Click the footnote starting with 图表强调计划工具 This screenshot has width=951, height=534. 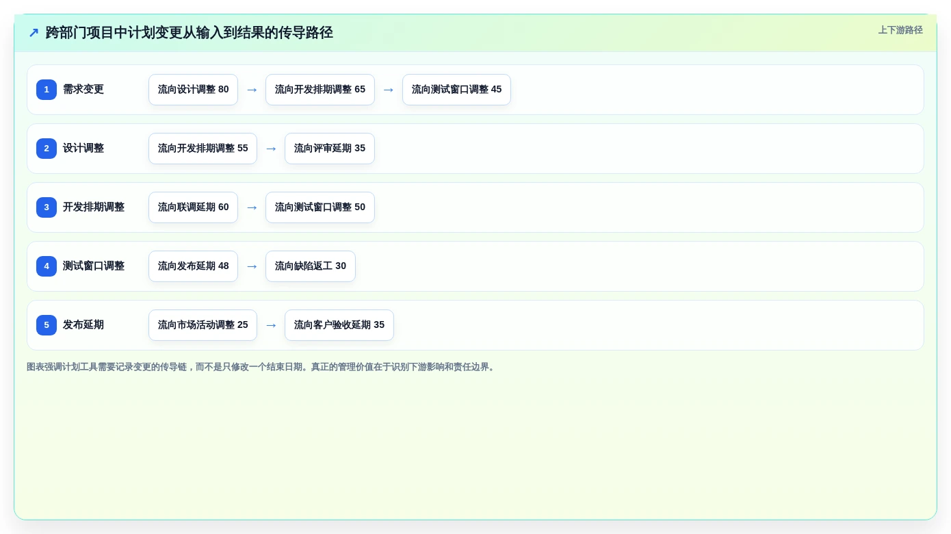[262, 367]
